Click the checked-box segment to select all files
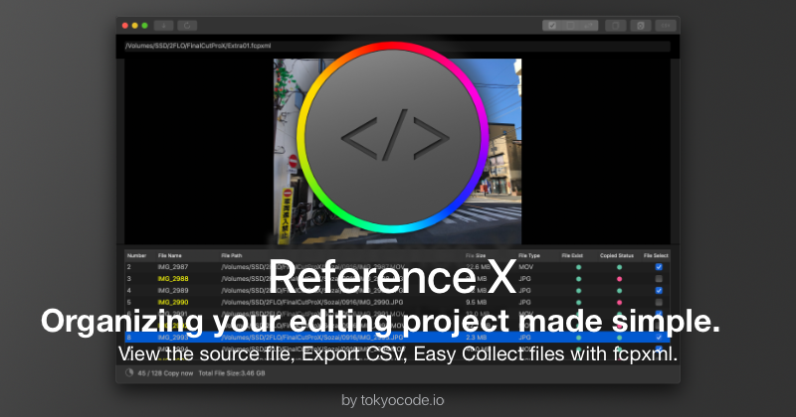Image resolution: width=796 pixels, height=417 pixels. (552, 26)
